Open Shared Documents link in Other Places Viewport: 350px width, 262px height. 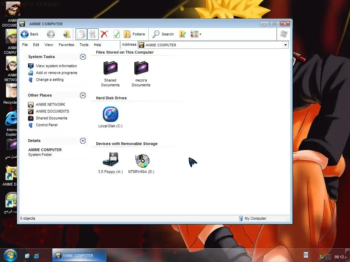[x=52, y=118]
